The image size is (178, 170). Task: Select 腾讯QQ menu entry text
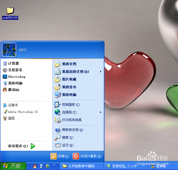point(14,90)
